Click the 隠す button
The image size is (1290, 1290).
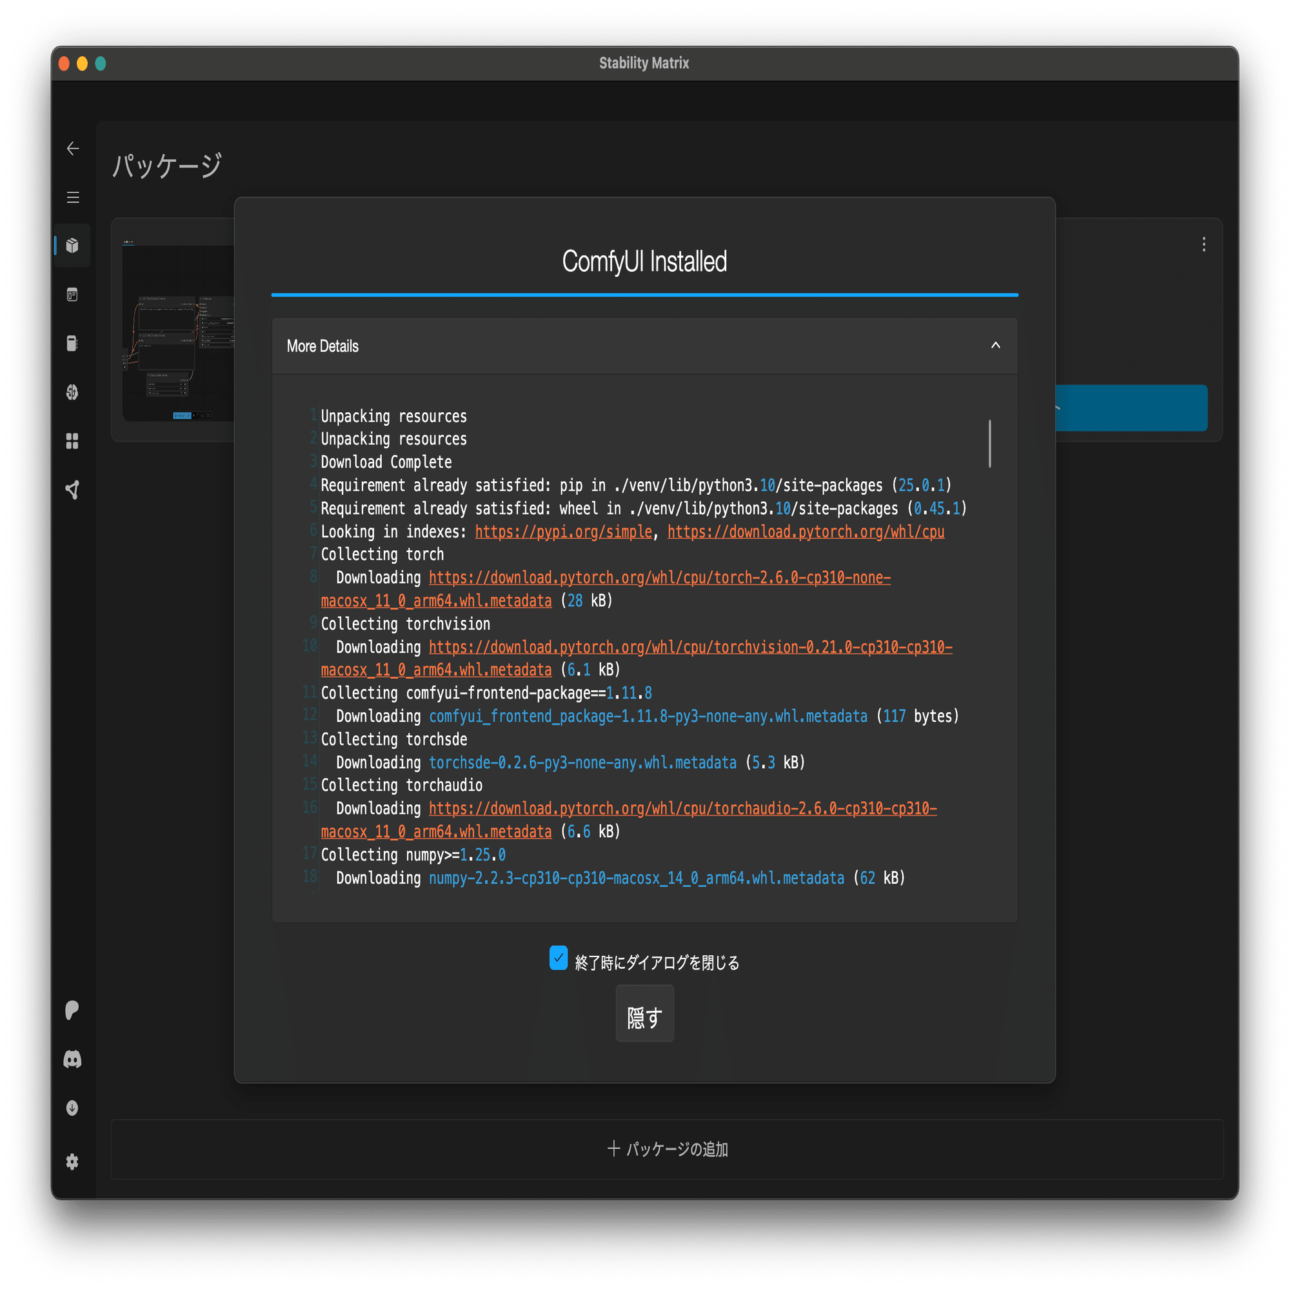click(x=644, y=1013)
